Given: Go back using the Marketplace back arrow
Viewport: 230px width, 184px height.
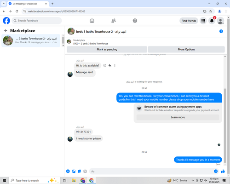Looking at the screenshot, I should (x=6, y=31).
